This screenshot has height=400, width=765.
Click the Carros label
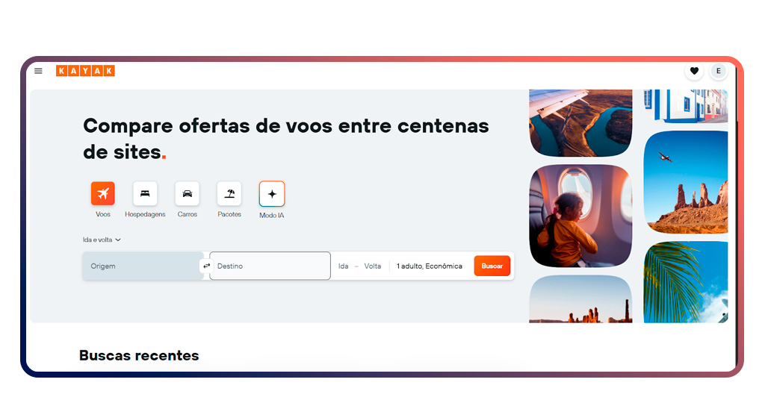click(188, 214)
